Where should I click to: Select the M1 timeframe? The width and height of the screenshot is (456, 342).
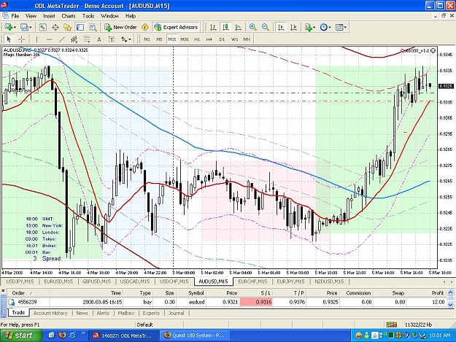point(147,39)
